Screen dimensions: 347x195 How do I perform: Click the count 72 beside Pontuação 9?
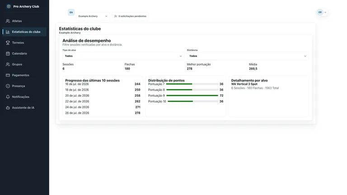[x=221, y=96]
